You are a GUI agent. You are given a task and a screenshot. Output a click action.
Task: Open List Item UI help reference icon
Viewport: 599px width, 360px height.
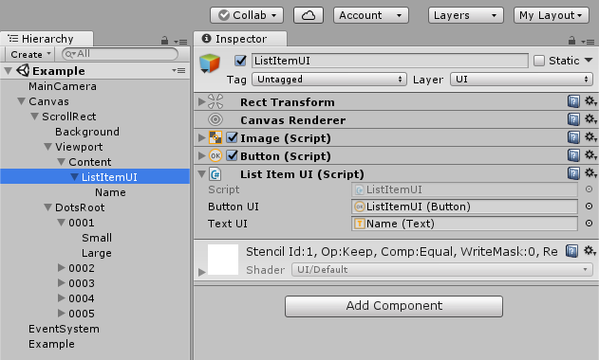(573, 173)
